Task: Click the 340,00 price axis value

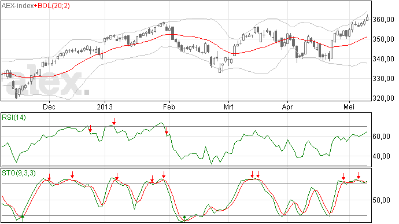Action: 383,59
